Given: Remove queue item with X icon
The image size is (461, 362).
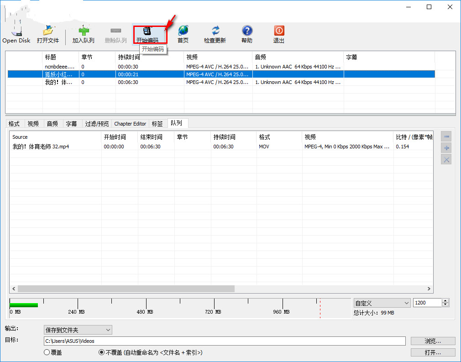Looking at the screenshot, I should [446, 159].
